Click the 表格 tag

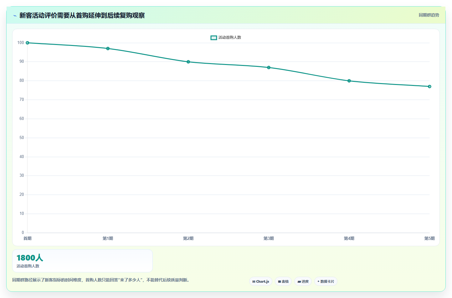tap(283, 281)
